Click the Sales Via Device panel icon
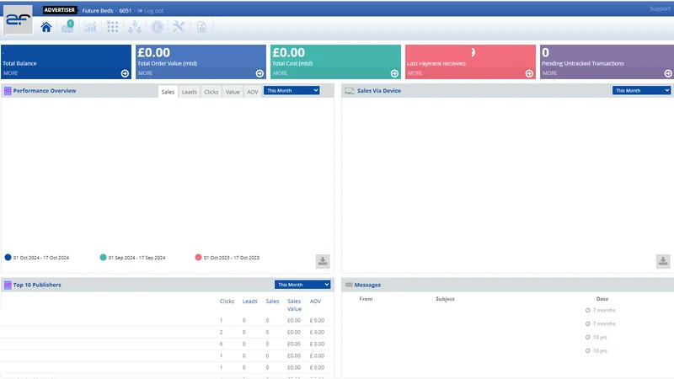 [x=350, y=91]
